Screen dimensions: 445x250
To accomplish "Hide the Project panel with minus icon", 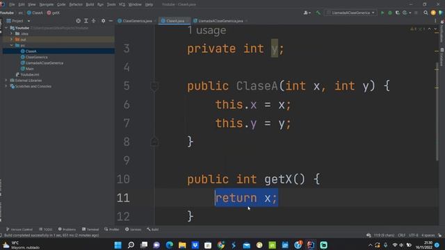I will [x=111, y=21].
